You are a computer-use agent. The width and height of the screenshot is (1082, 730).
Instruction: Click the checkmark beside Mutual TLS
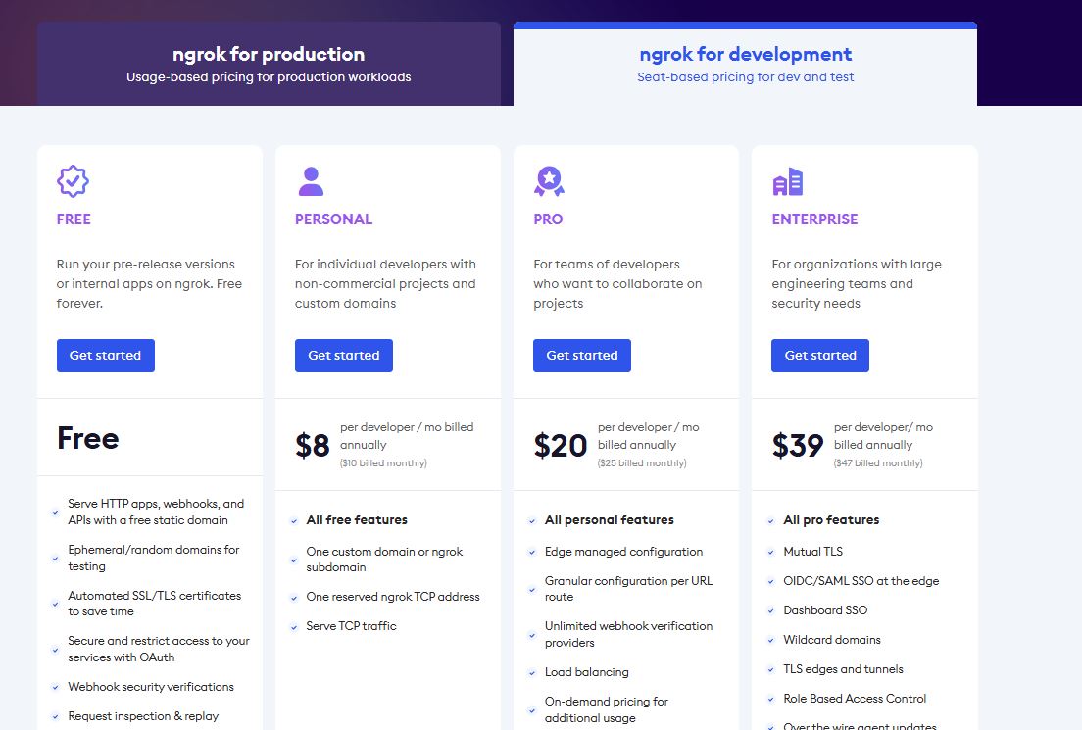pyautogui.click(x=770, y=552)
